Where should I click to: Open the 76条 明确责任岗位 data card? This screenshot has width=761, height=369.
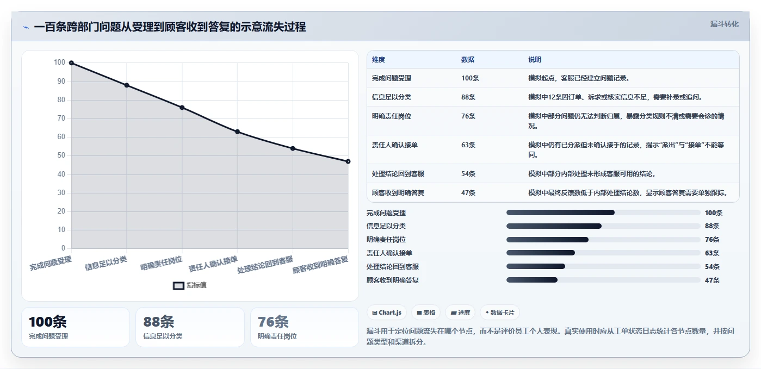coord(305,327)
